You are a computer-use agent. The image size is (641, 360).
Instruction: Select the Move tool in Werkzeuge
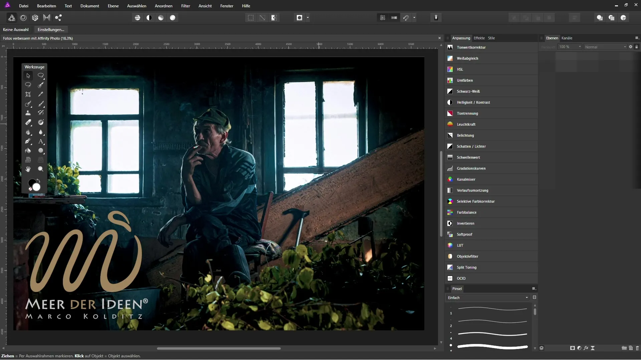coord(28,76)
